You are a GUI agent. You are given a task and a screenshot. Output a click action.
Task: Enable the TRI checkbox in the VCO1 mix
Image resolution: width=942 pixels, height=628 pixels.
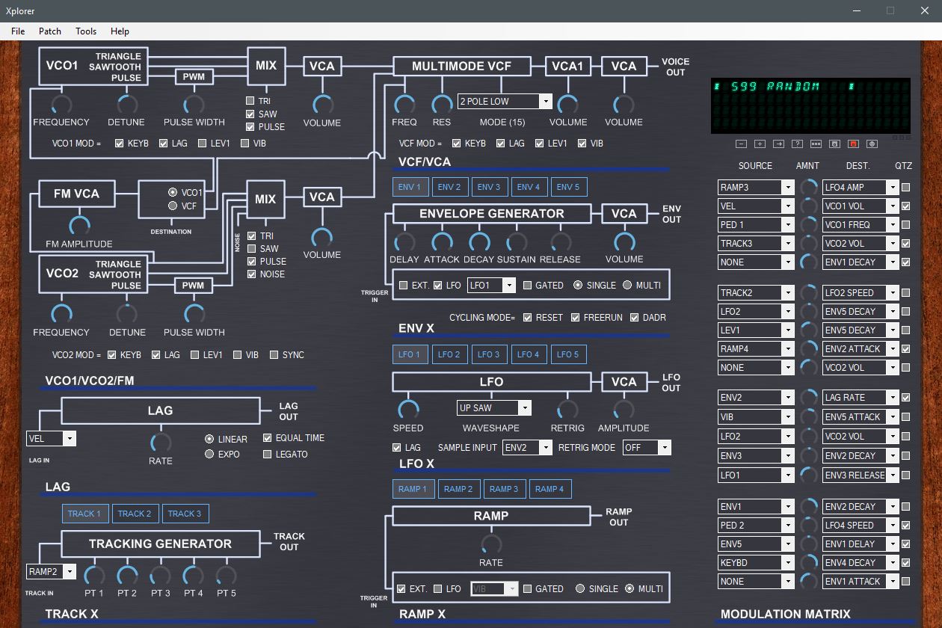250,101
